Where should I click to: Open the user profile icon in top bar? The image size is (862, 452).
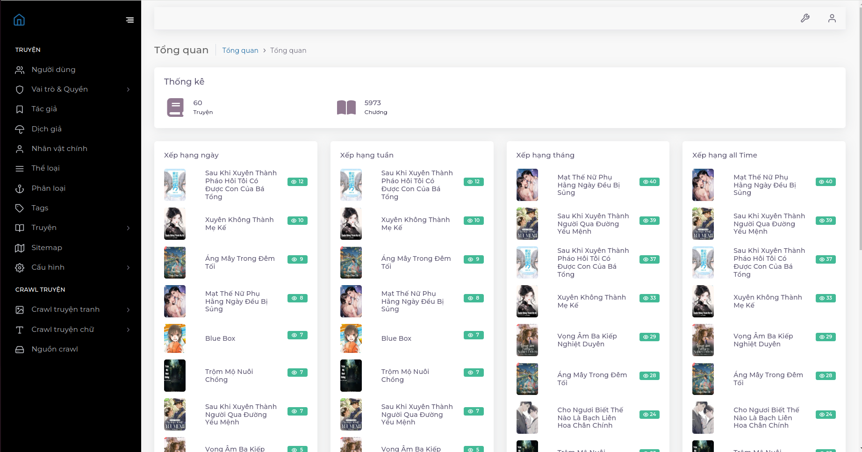coord(832,18)
